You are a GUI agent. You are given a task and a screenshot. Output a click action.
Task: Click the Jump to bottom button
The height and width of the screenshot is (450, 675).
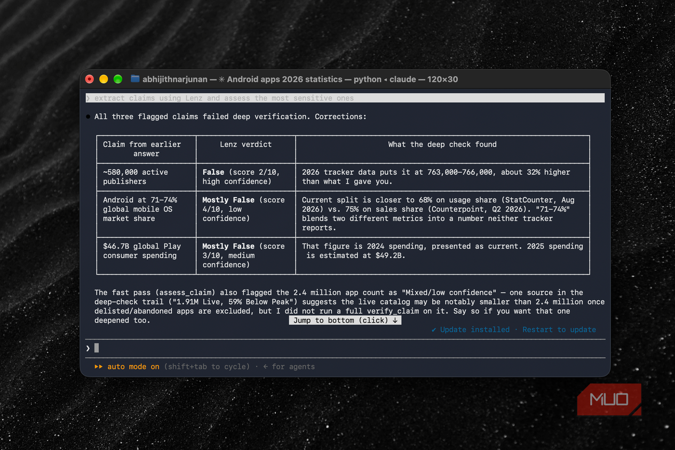[x=345, y=320]
